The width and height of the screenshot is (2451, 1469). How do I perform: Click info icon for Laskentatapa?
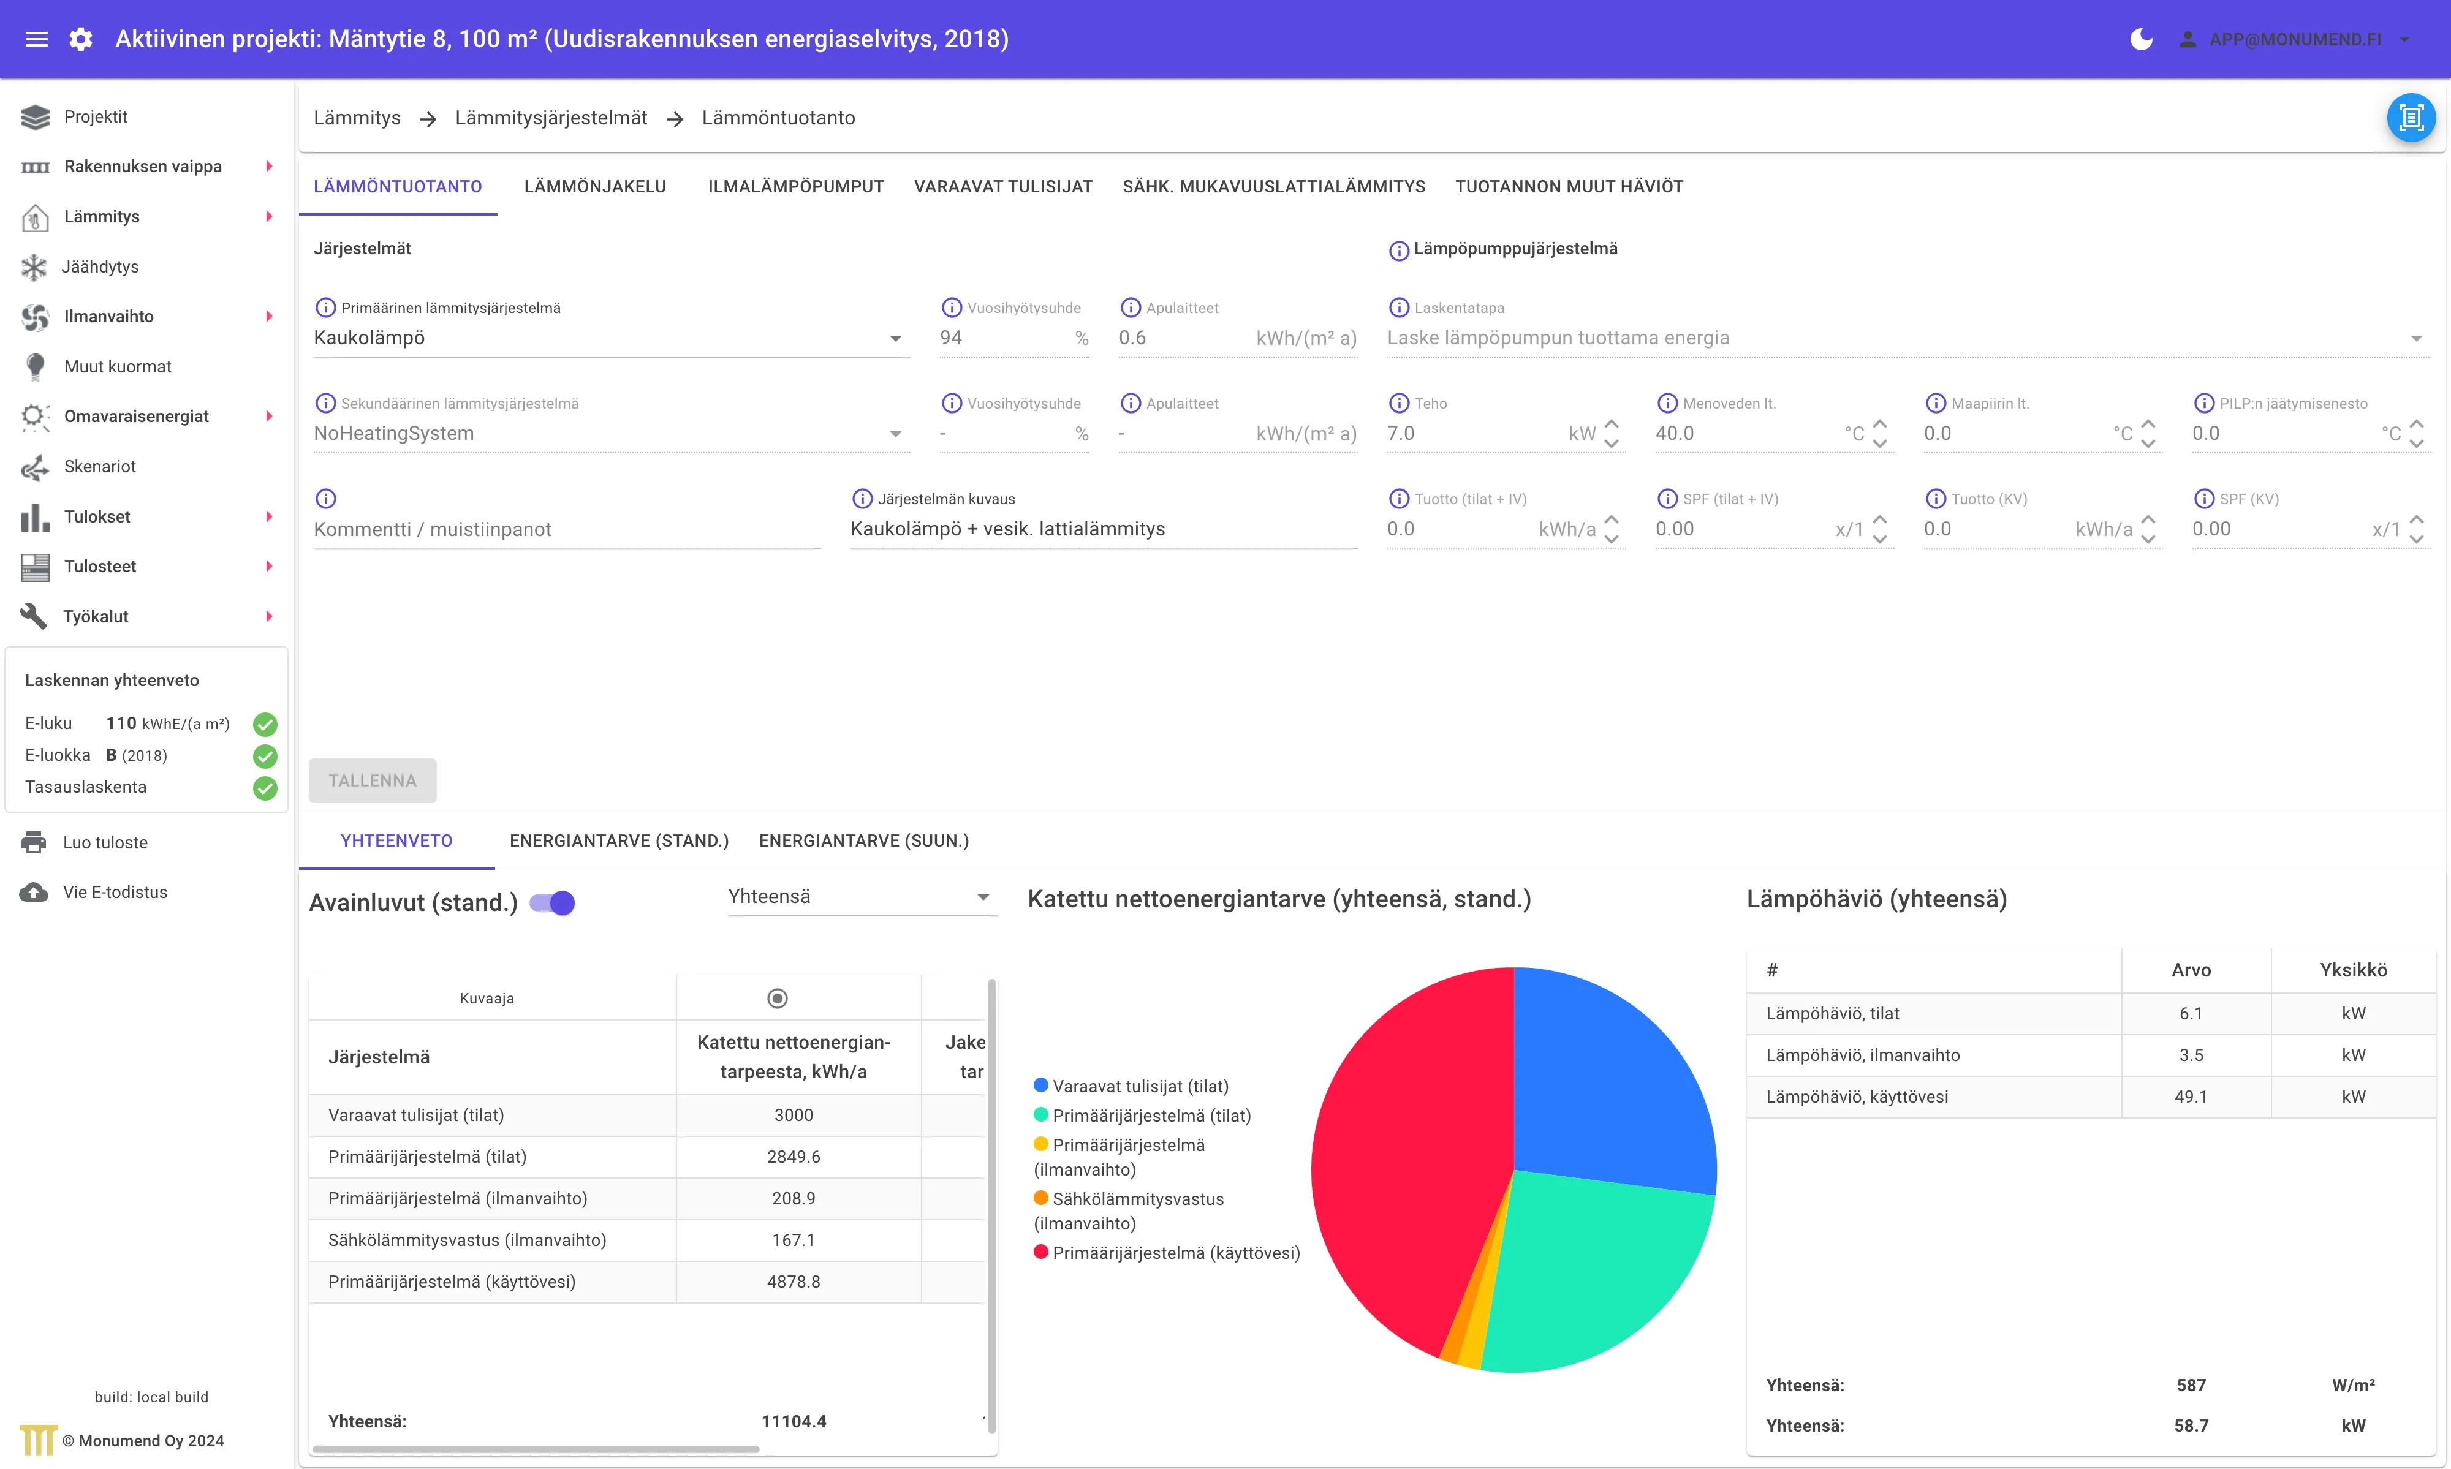point(1399,308)
